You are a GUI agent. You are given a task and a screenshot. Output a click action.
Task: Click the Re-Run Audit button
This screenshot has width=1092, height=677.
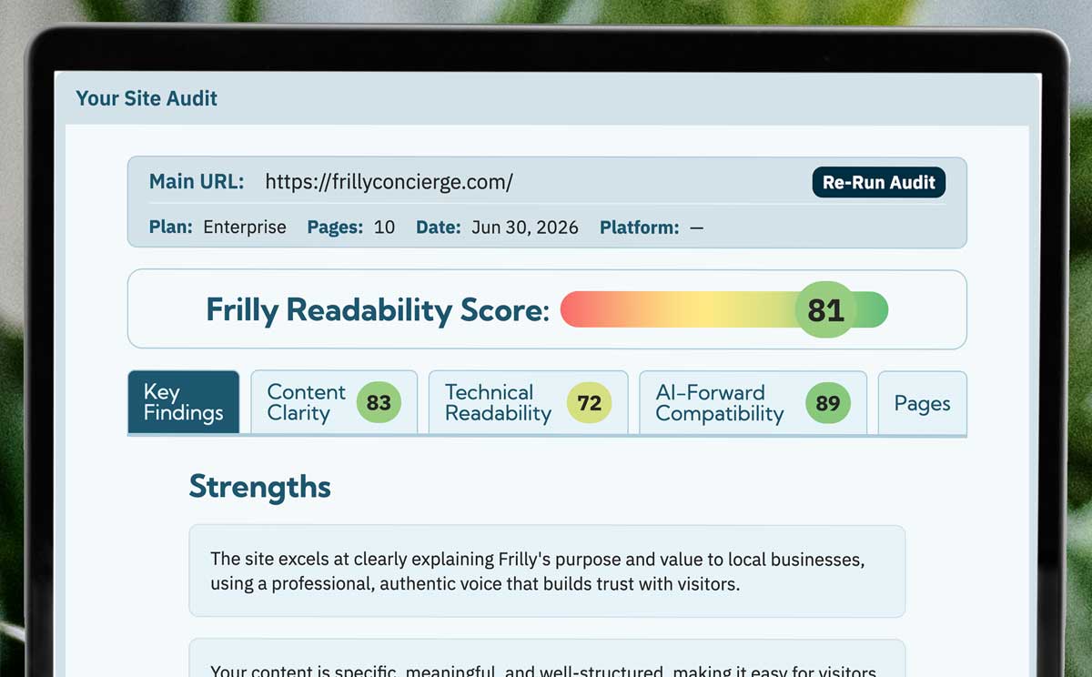pyautogui.click(x=878, y=182)
